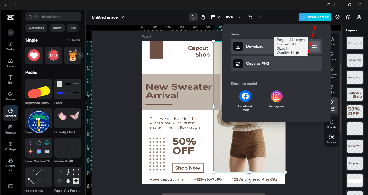Open the Arrange options
Image resolution: width=368 pixels, height=195 pixels.
[x=332, y=139]
